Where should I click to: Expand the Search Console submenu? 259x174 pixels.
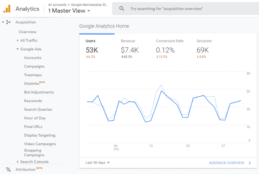coord(17,162)
